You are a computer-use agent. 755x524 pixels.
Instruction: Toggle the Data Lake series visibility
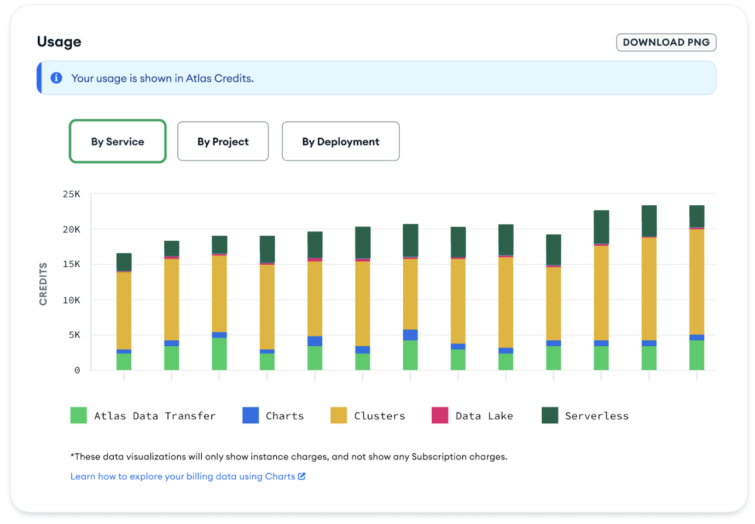tap(484, 416)
